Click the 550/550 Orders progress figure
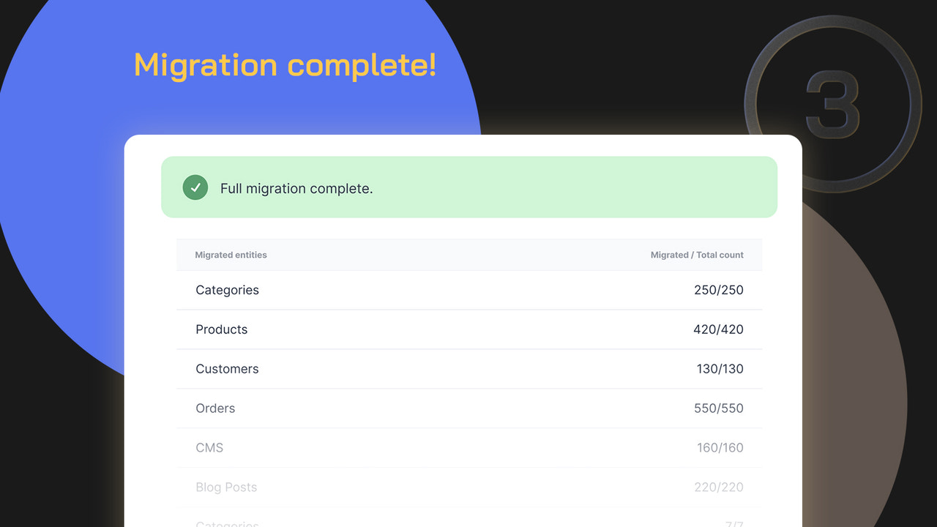Screen dimensions: 937x527 pos(720,408)
